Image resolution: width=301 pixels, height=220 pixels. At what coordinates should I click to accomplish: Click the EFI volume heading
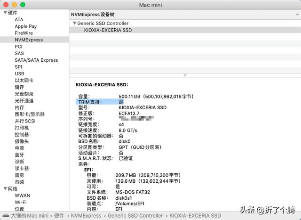pos(89,170)
